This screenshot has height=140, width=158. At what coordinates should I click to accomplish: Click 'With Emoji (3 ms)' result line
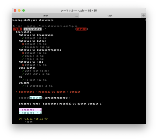[38, 74]
